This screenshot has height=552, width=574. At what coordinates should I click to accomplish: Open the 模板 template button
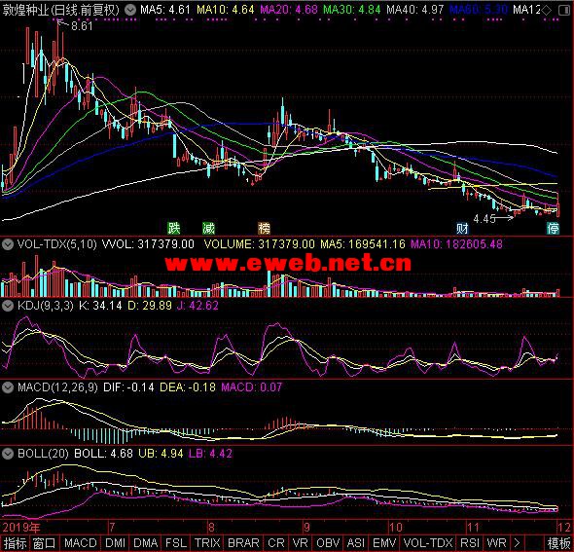[x=558, y=542]
